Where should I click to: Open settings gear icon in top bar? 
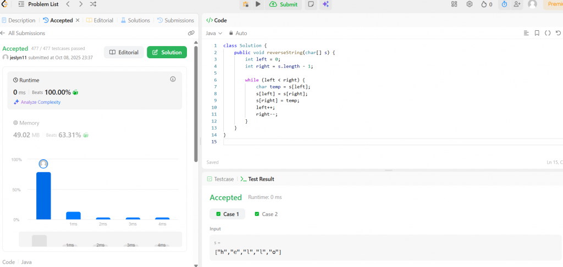pyautogui.click(x=470, y=4)
